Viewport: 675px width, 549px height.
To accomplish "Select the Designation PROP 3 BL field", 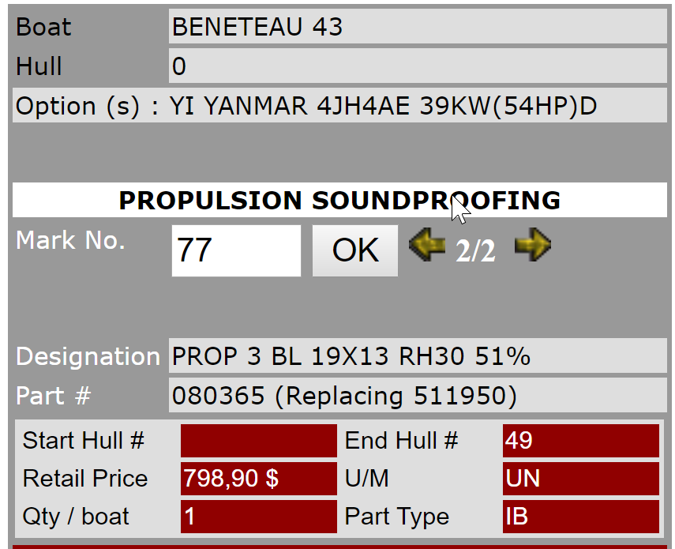I will (418, 356).
